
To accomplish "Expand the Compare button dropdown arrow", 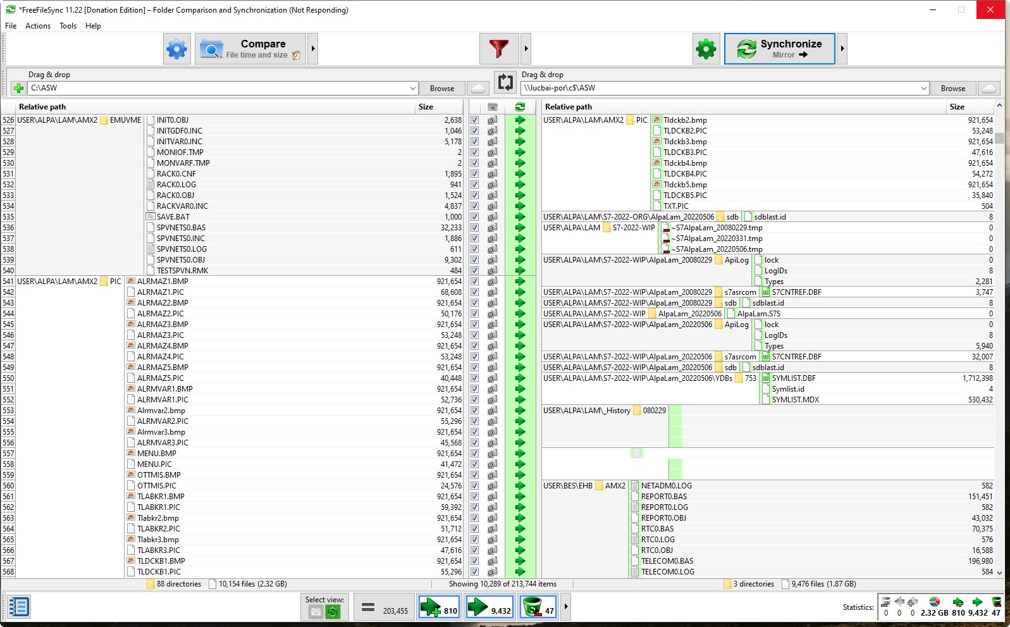I will tap(312, 49).
